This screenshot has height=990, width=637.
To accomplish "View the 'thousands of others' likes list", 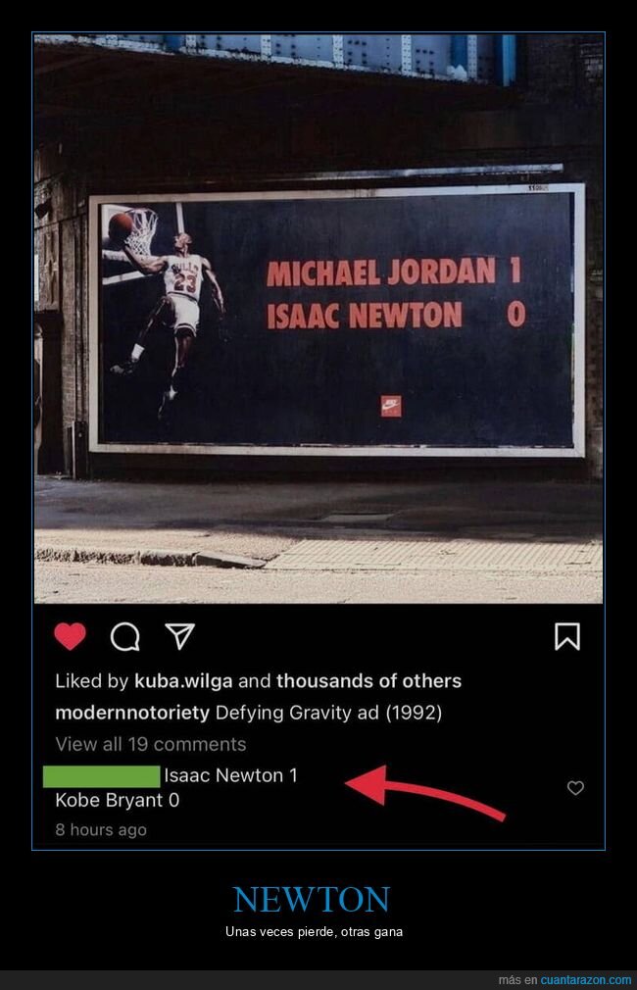I will pyautogui.click(x=368, y=680).
